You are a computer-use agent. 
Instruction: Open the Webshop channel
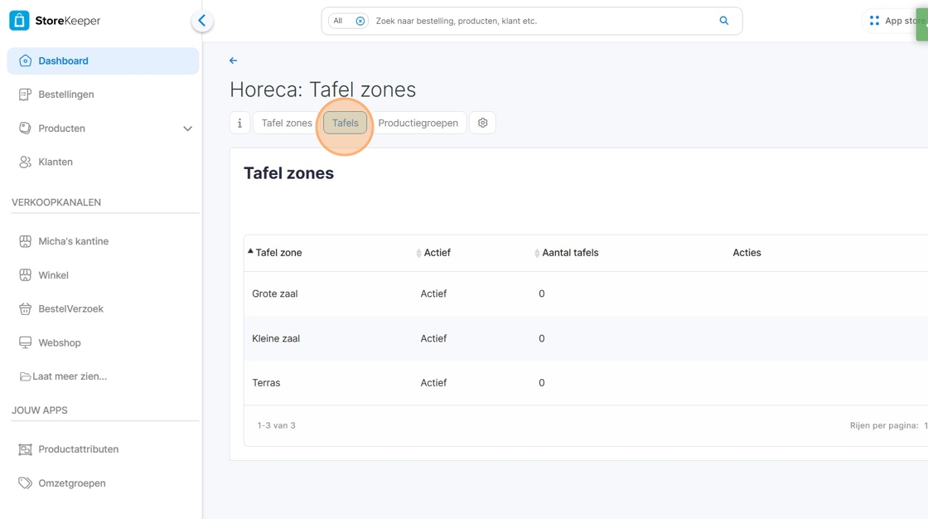click(x=60, y=342)
